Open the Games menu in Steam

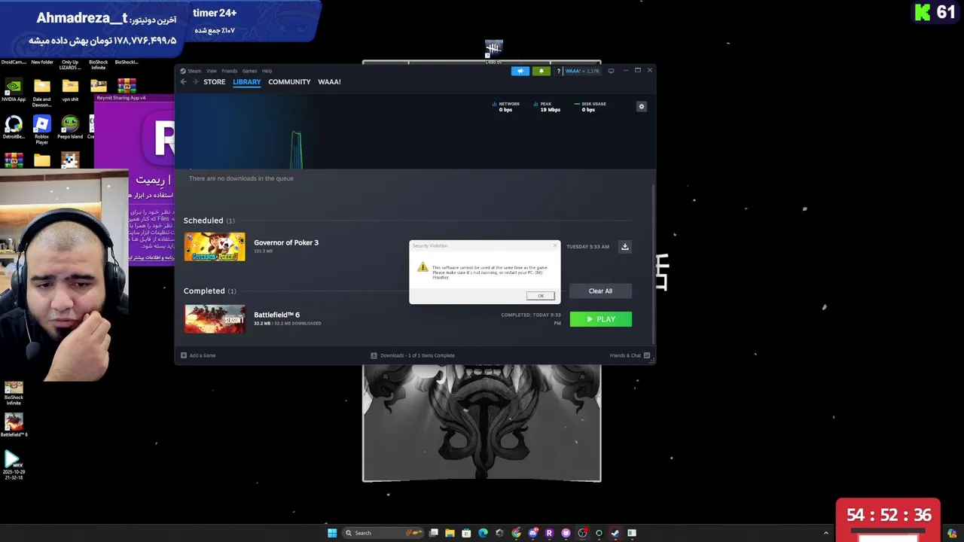tap(249, 71)
